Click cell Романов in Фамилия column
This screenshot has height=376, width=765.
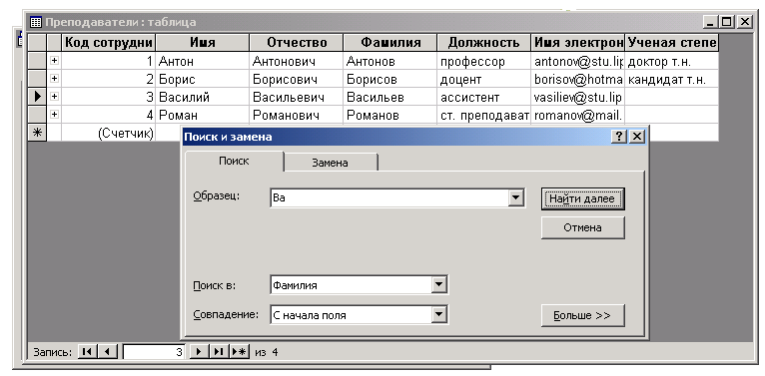point(390,115)
